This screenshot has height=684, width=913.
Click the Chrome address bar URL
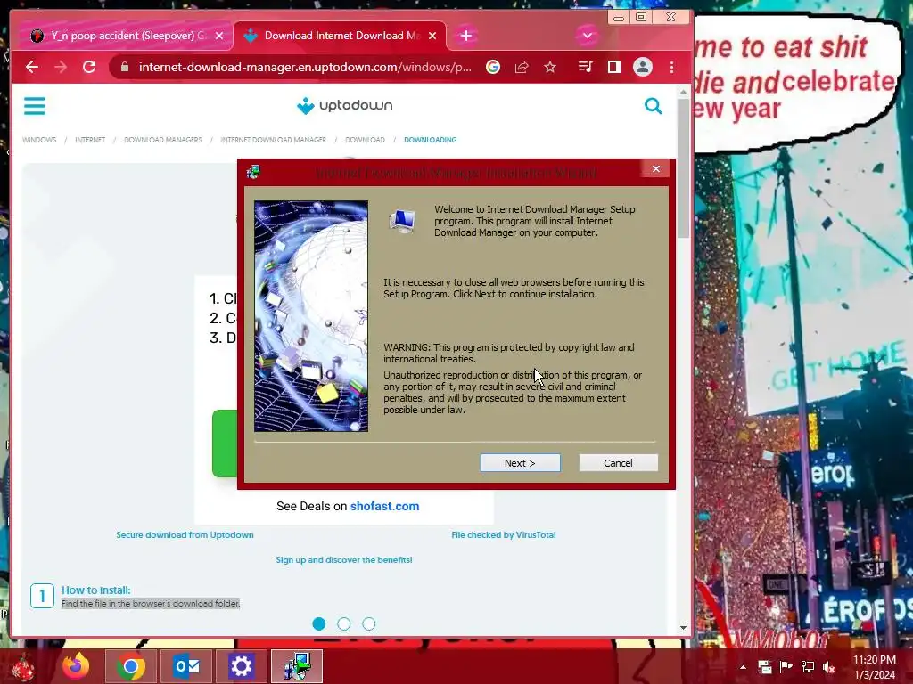coord(305,67)
